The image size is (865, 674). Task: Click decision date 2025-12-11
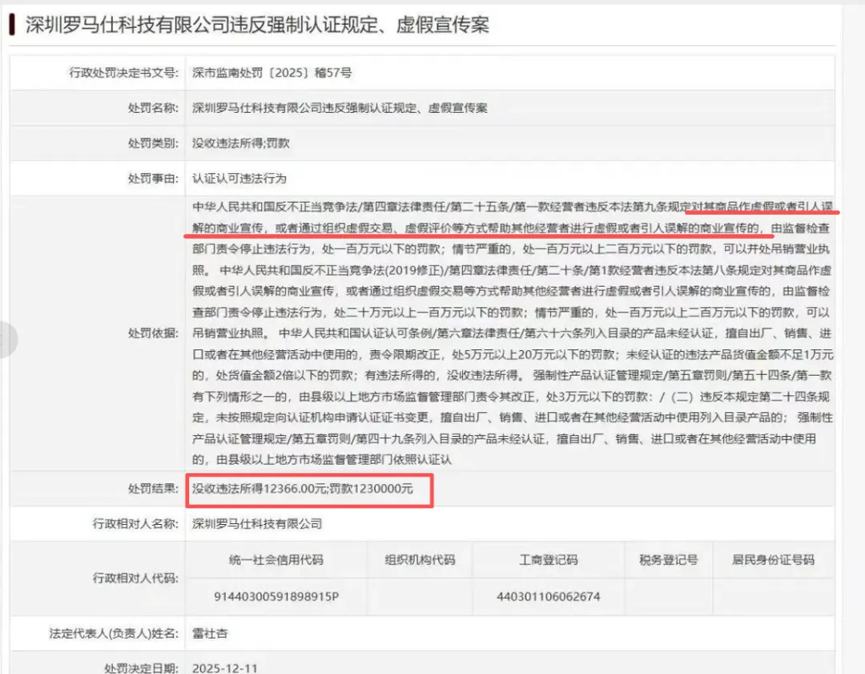click(224, 668)
